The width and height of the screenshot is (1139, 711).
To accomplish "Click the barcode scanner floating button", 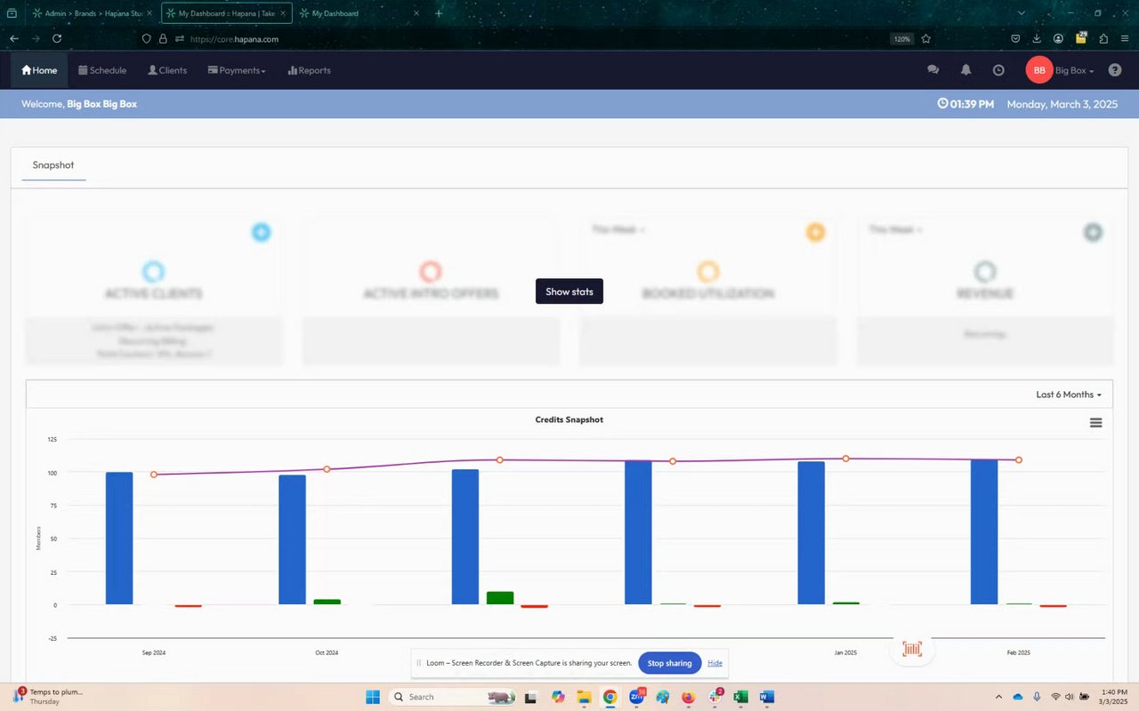I will (912, 649).
